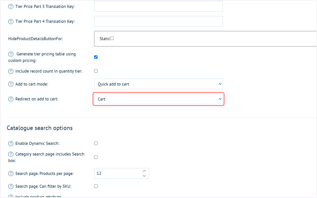The image size is (317, 198).
Task: Enable the Dynamic Search checkbox
Action: [96, 143]
